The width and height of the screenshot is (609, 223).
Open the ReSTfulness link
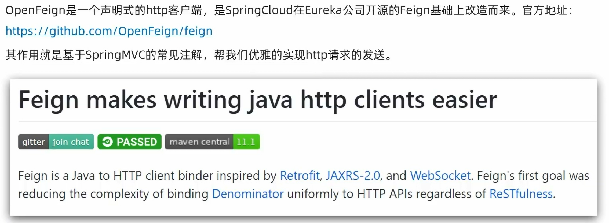click(521, 194)
